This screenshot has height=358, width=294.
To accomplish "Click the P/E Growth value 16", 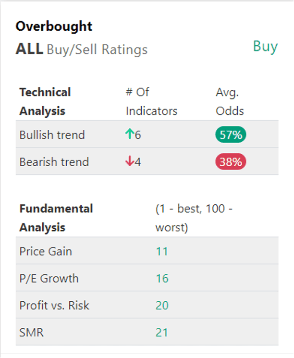I will click(162, 278).
